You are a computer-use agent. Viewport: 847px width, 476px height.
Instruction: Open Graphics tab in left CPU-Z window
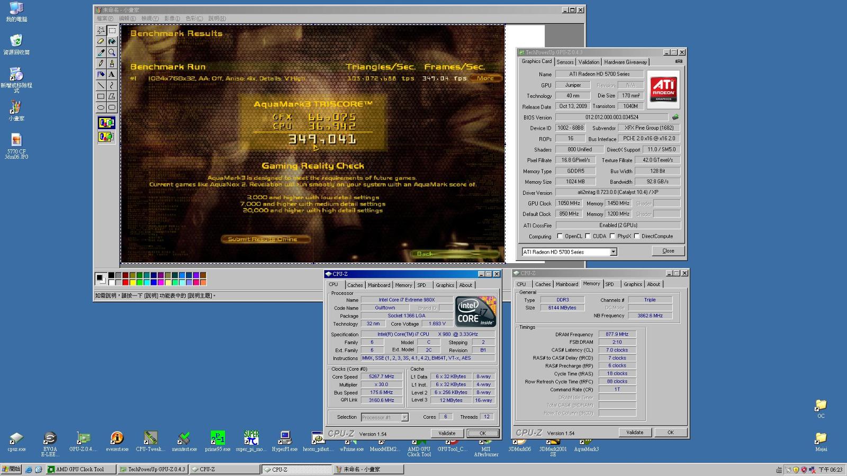445,285
